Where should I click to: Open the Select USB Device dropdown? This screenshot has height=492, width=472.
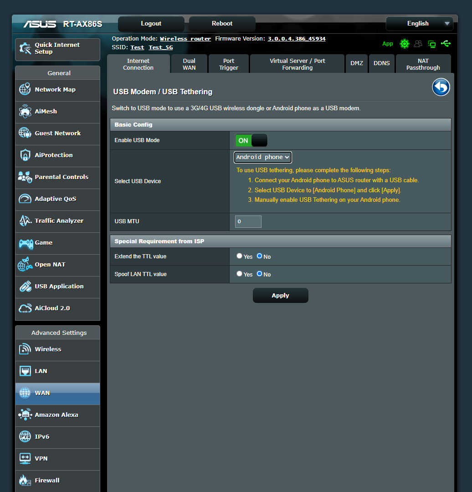point(262,157)
